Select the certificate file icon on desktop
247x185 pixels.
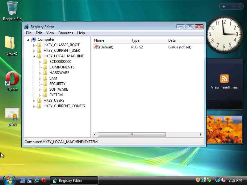tap(12, 114)
